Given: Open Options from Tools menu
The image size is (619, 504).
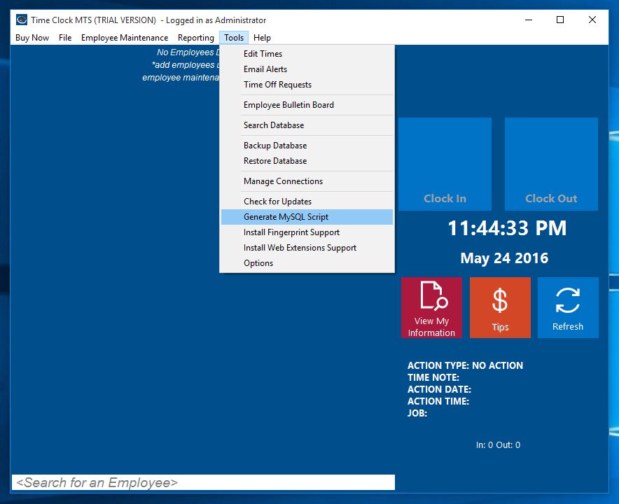Looking at the screenshot, I should (x=307, y=263).
